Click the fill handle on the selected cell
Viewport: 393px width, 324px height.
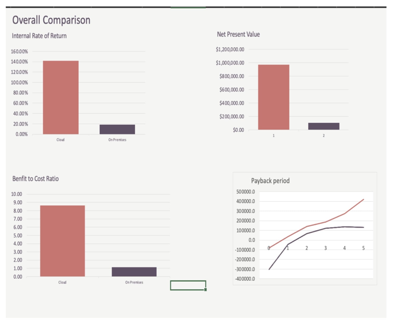[x=206, y=290]
